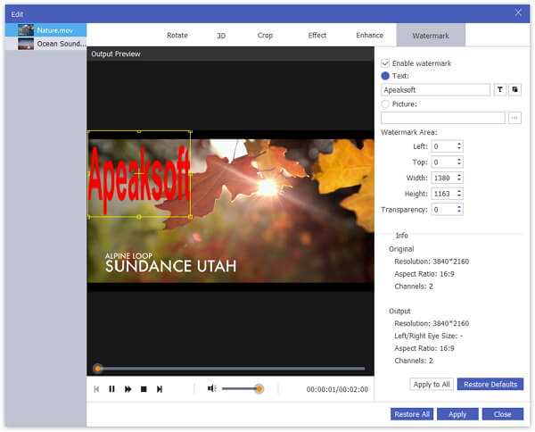Stop the preview playback
Viewport: 535px width, 432px height.
[x=144, y=389]
